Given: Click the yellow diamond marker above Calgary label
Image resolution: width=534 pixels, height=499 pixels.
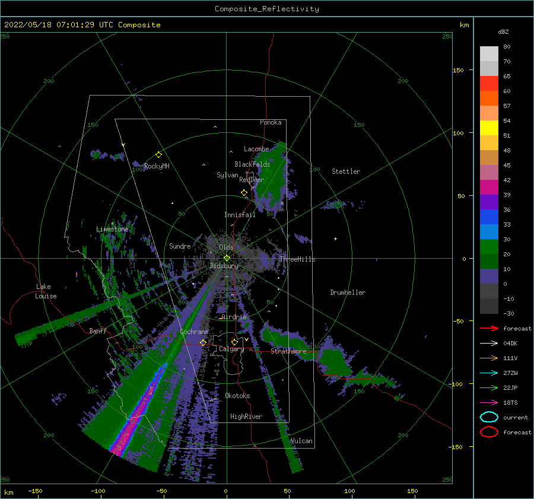Looking at the screenshot, I should point(234,342).
